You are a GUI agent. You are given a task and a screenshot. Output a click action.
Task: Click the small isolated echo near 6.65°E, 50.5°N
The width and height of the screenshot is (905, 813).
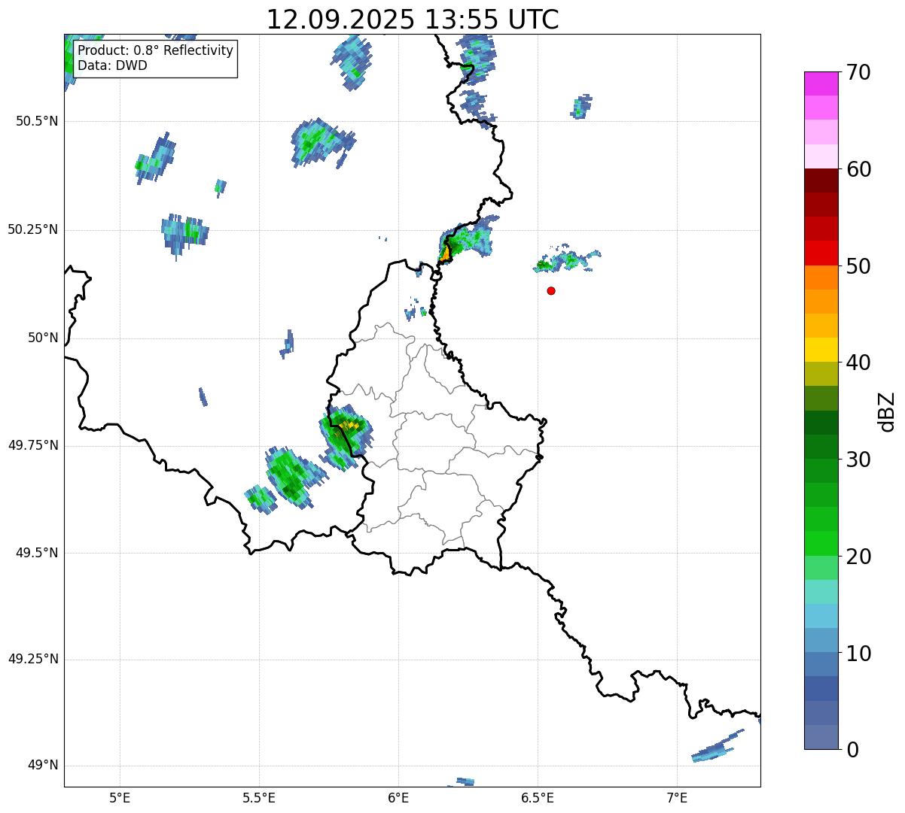tap(580, 107)
